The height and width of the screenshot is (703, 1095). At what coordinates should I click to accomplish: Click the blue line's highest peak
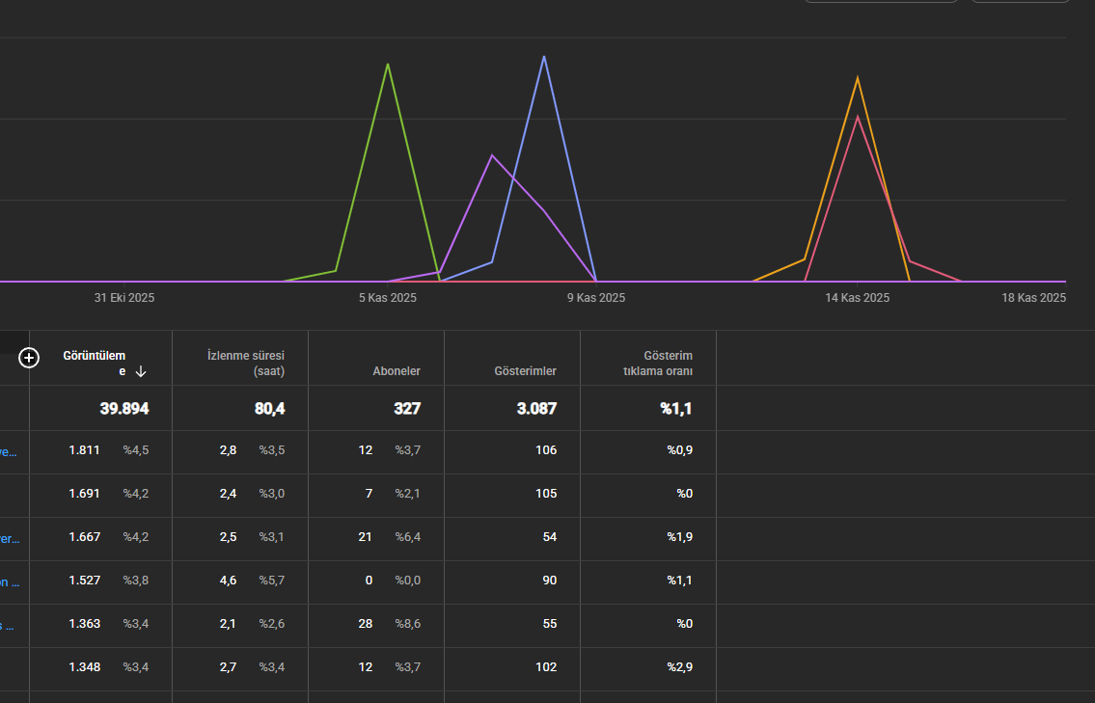(x=544, y=57)
